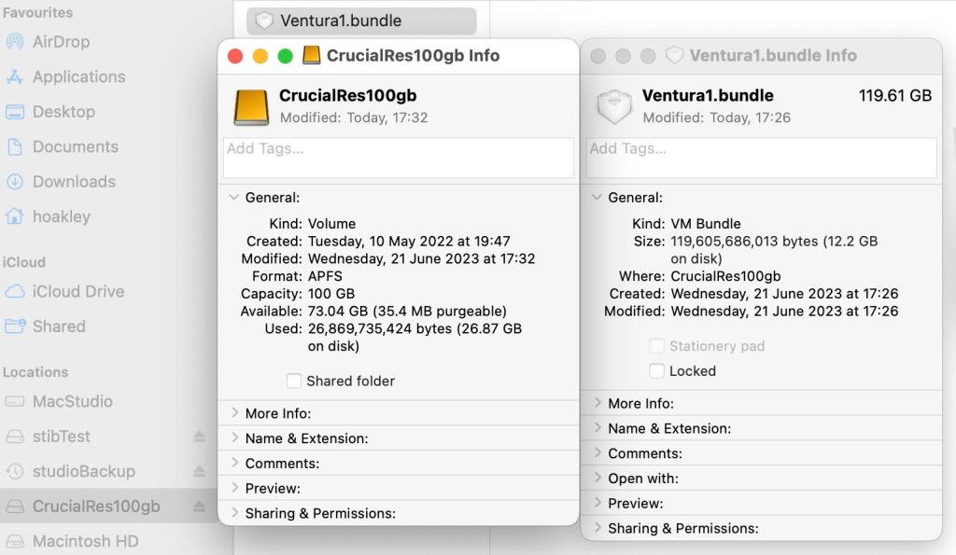
Task: Open Applications in the Finder sidebar
Action: 78,76
